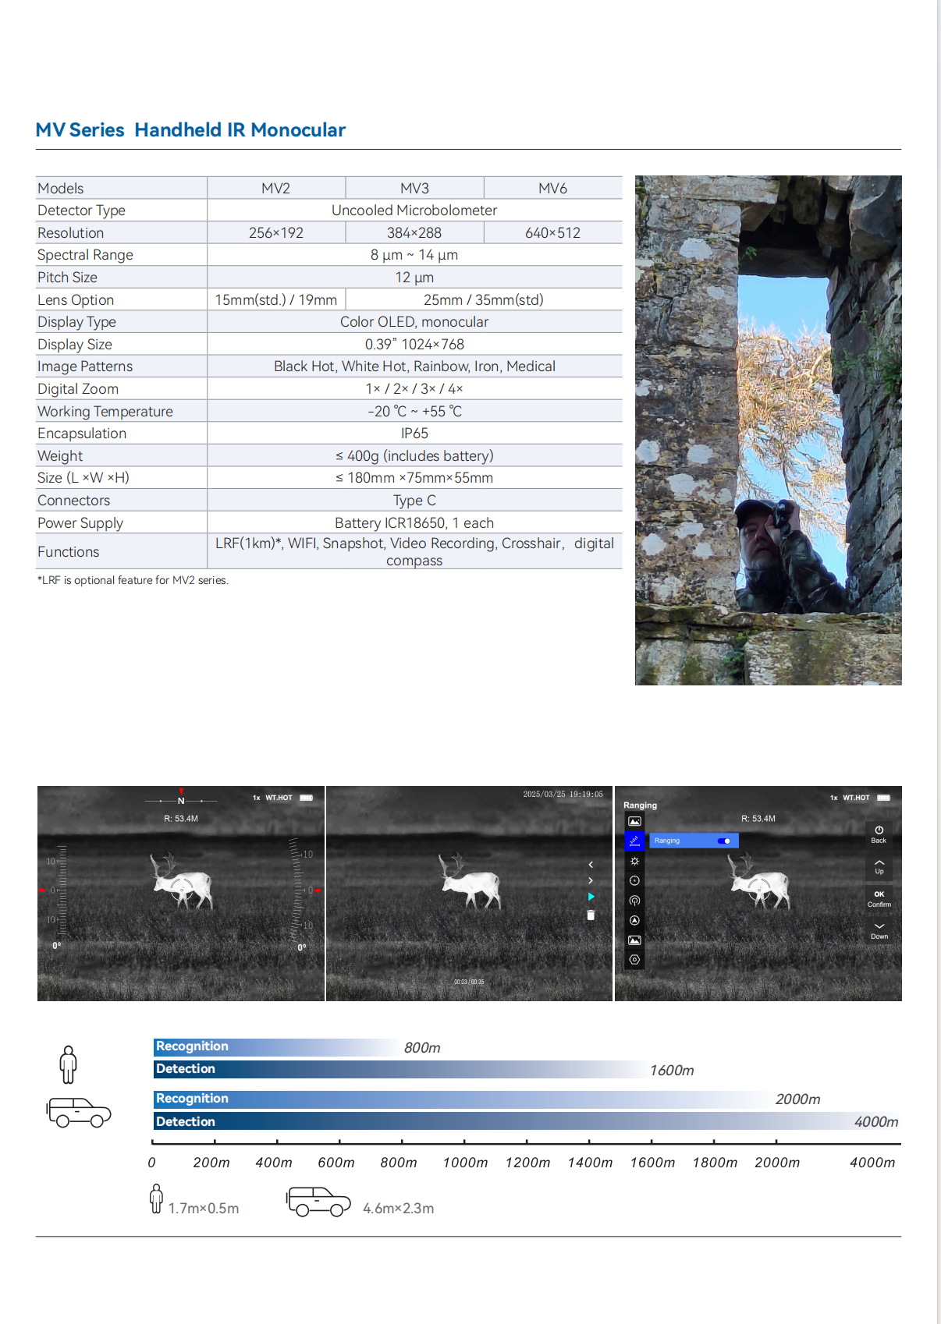Click the next '>' arrow in playback screenshot
The width and height of the screenshot is (941, 1324).
591,880
